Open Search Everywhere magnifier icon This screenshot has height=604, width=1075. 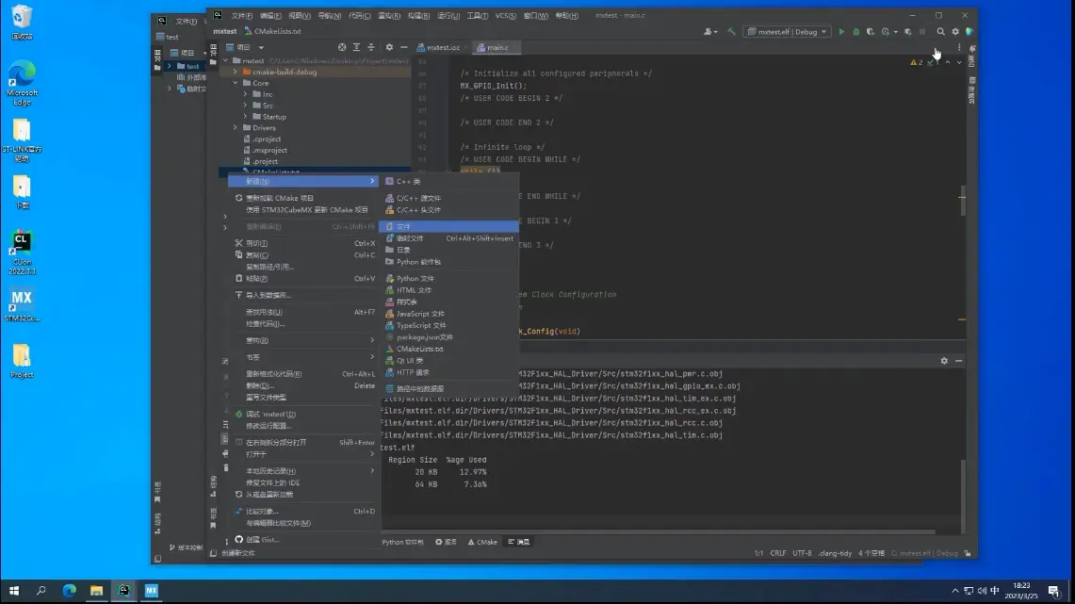coord(940,32)
